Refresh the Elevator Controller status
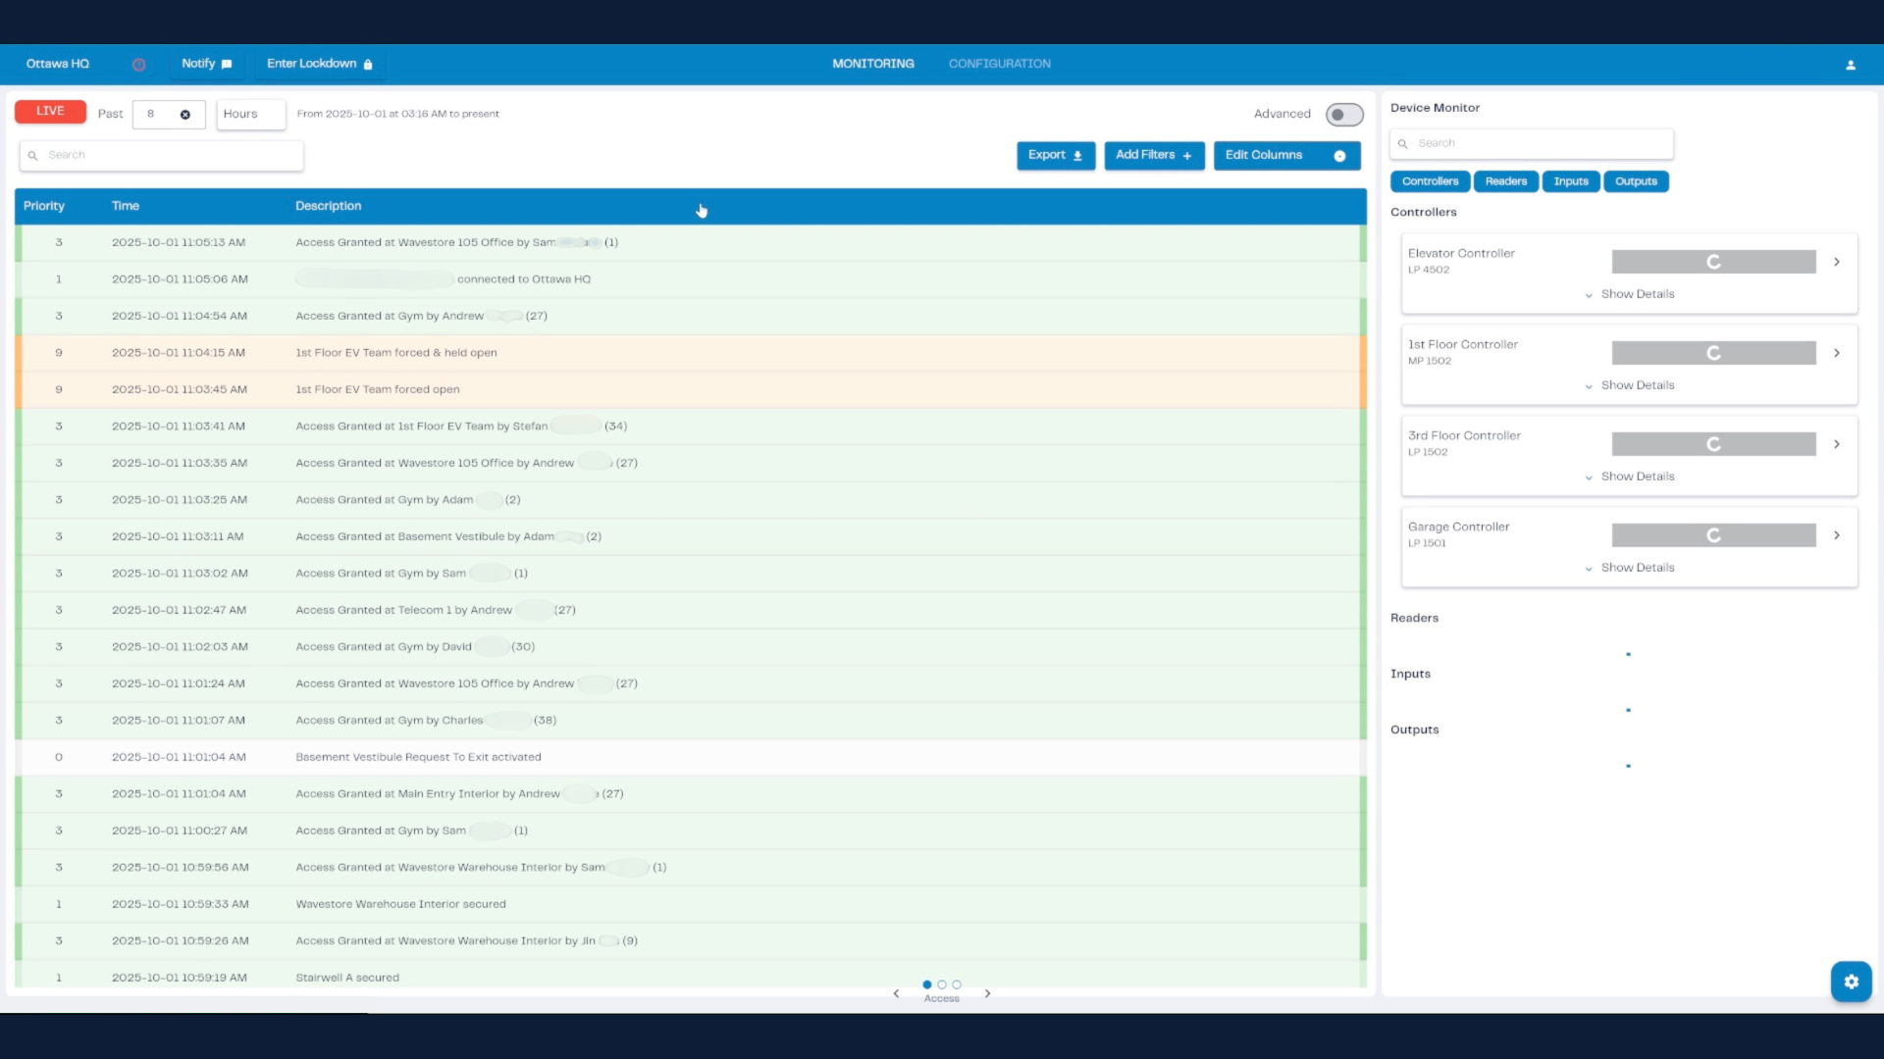Image resolution: width=1884 pixels, height=1059 pixels. [x=1713, y=262]
